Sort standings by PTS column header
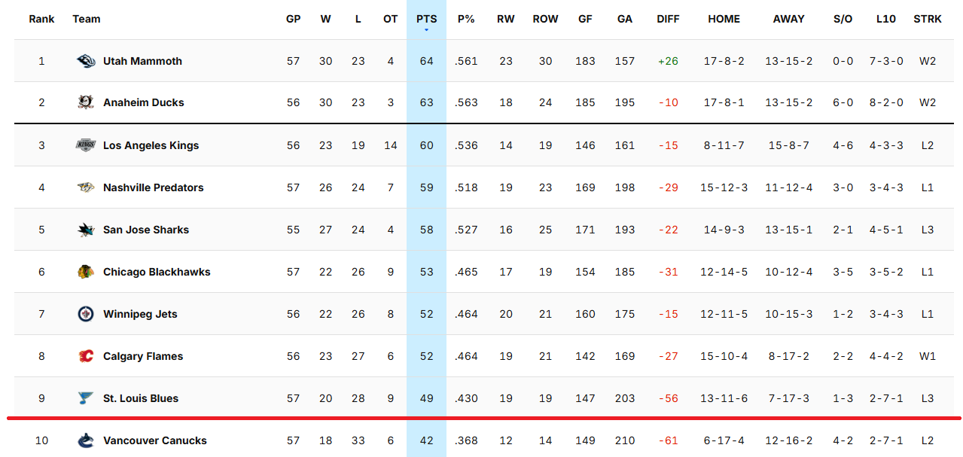The image size is (963, 457). click(x=426, y=19)
